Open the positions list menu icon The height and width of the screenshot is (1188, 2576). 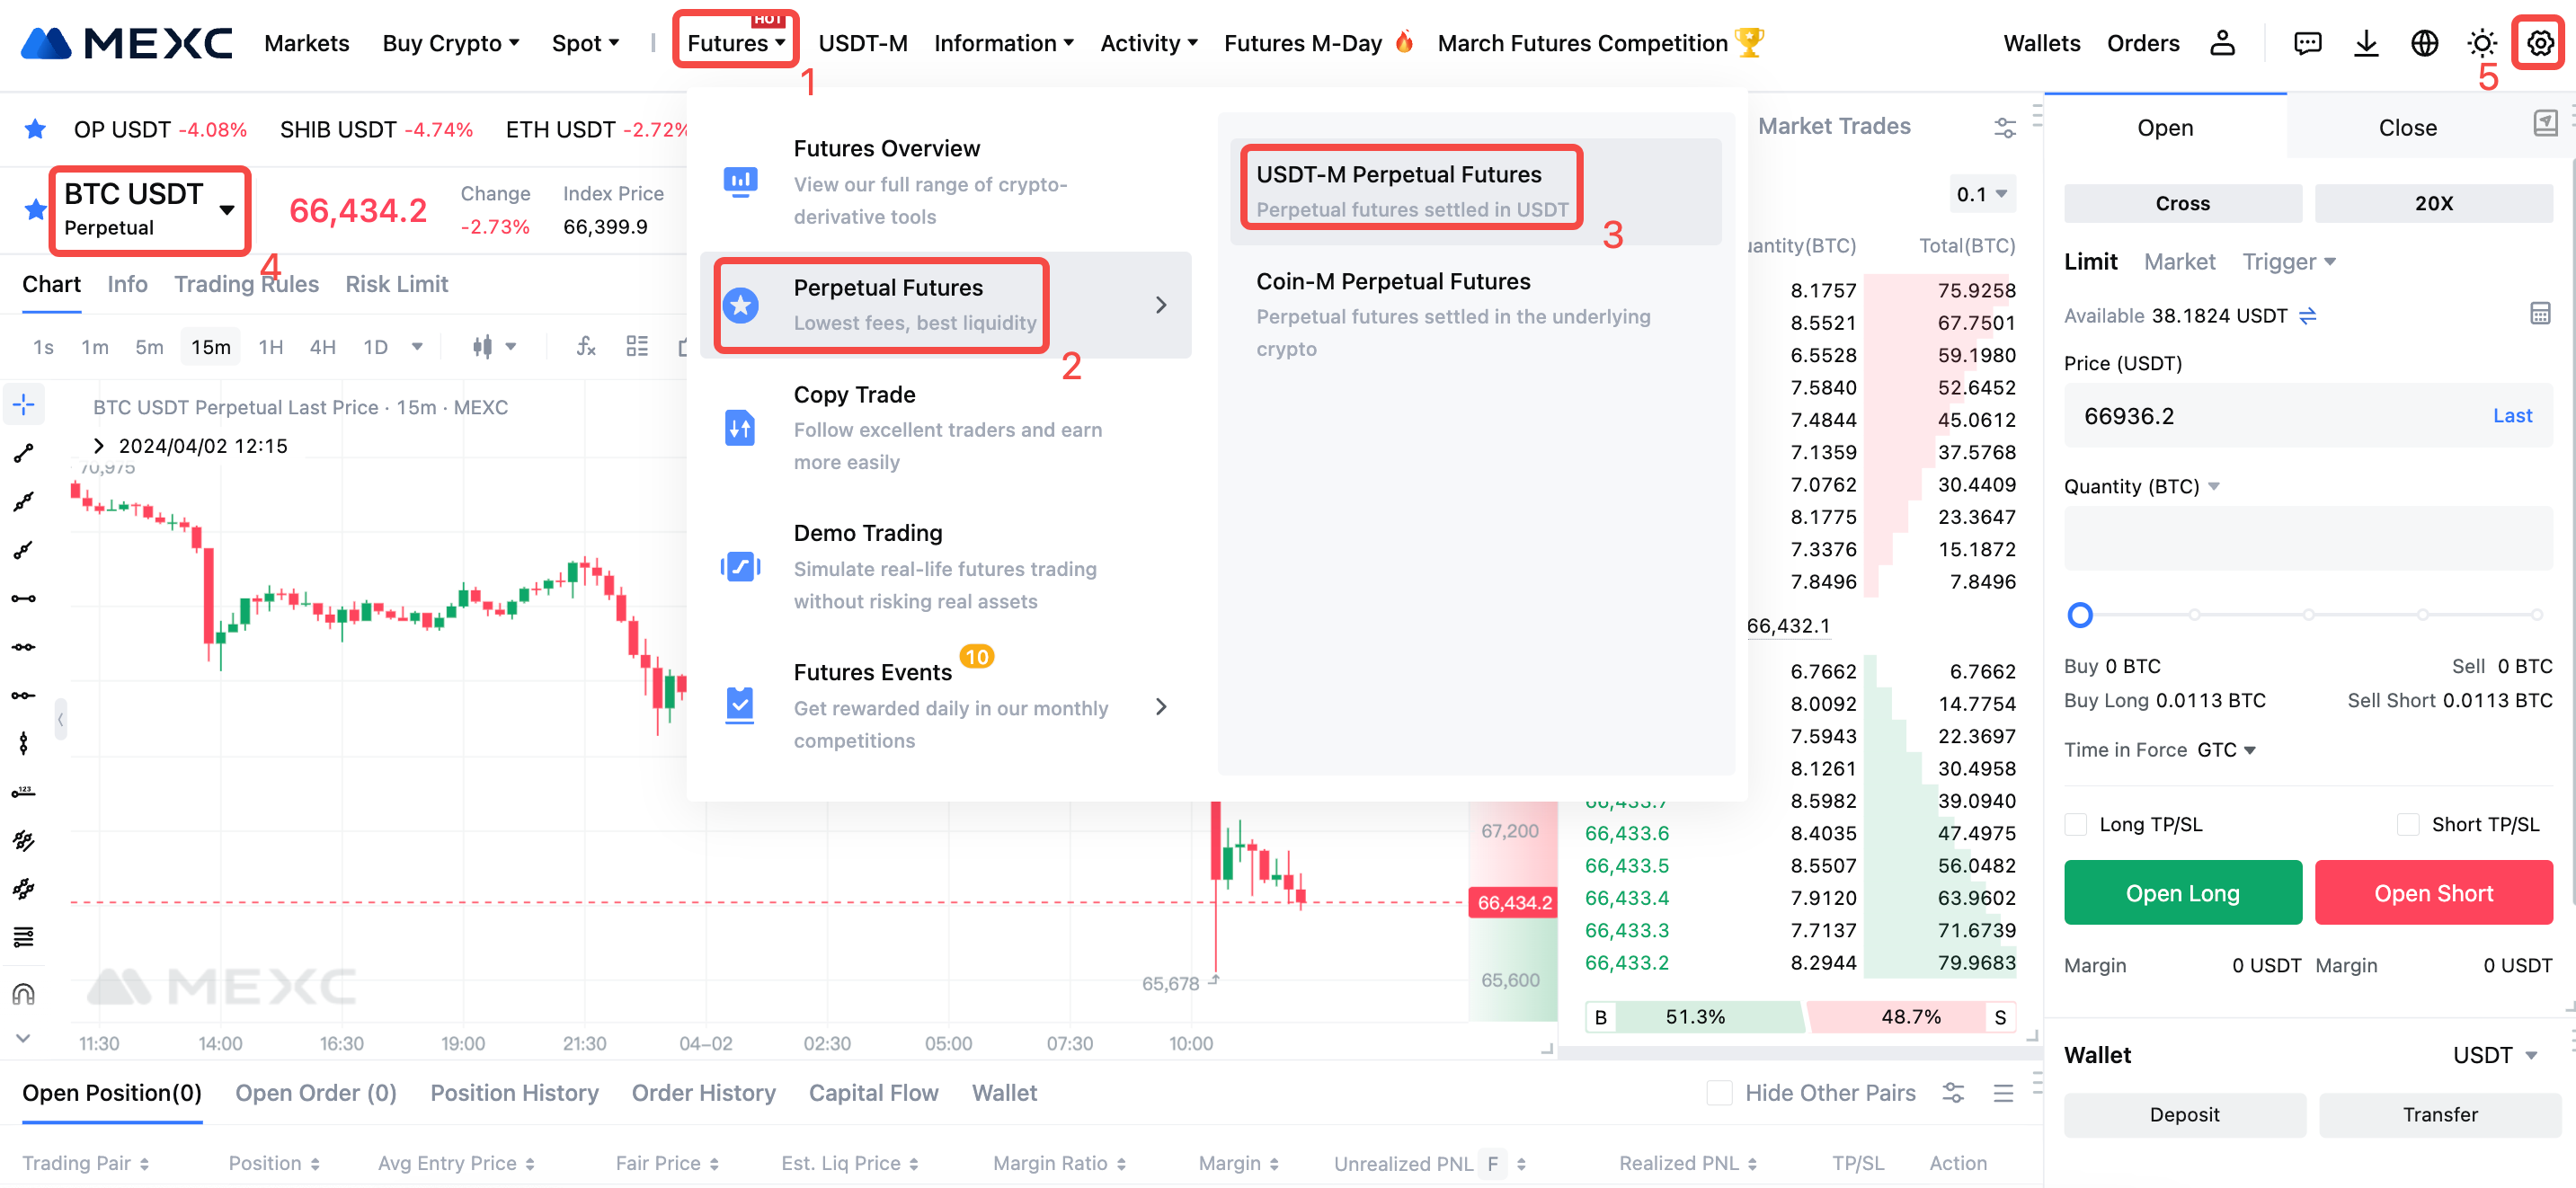click(2003, 1093)
